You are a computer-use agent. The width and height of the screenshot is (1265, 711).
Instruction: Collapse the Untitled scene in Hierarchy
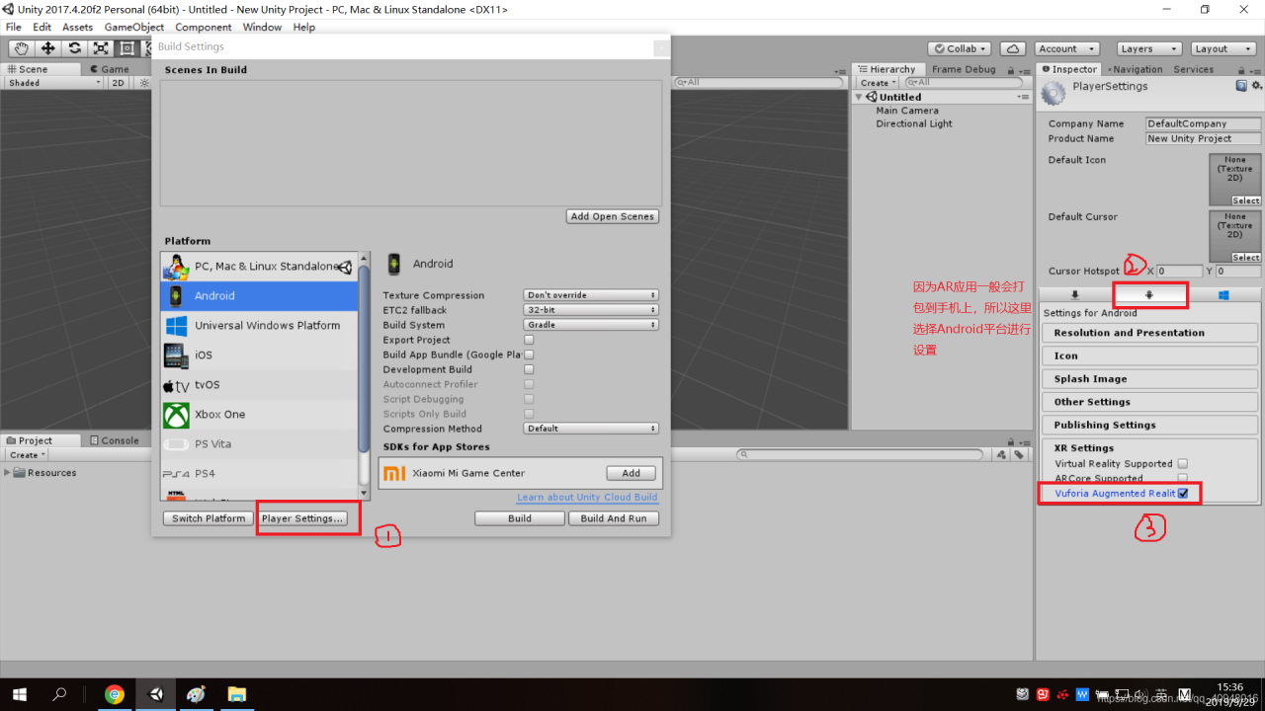pyautogui.click(x=860, y=97)
